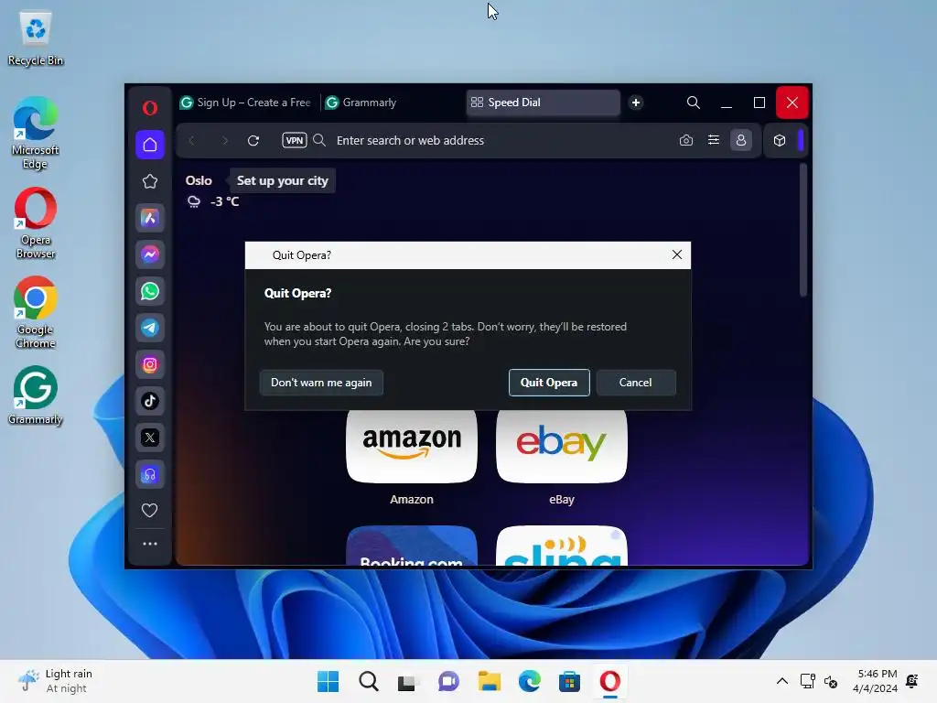This screenshot has width=937, height=703.
Task: Close the Quit Opera dialog with X
Action: (677, 254)
